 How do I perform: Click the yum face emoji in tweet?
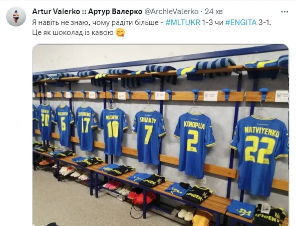120,32
